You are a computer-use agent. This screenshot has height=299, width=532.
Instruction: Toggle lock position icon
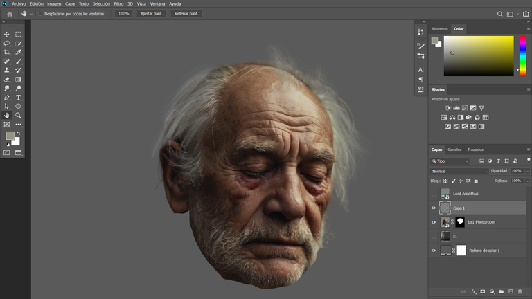click(461, 181)
